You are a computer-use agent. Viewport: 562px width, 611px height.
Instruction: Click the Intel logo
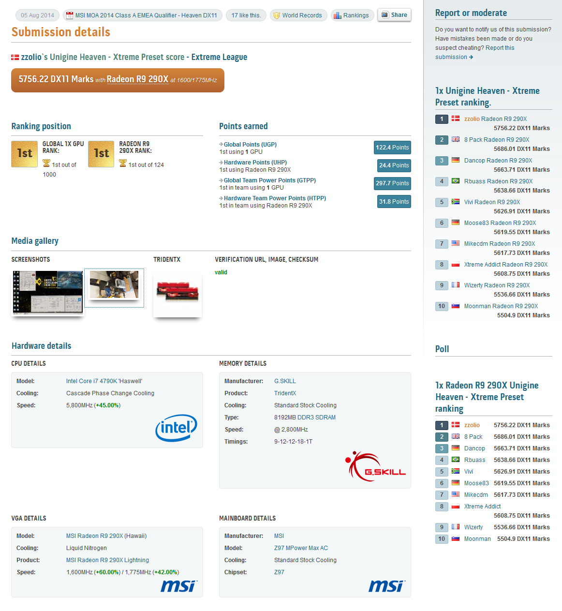pyautogui.click(x=177, y=428)
